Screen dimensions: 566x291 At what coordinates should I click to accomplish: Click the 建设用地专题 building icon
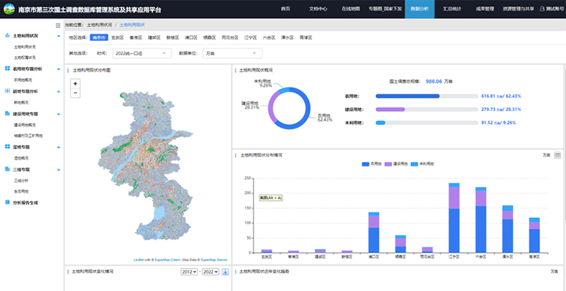[7, 113]
